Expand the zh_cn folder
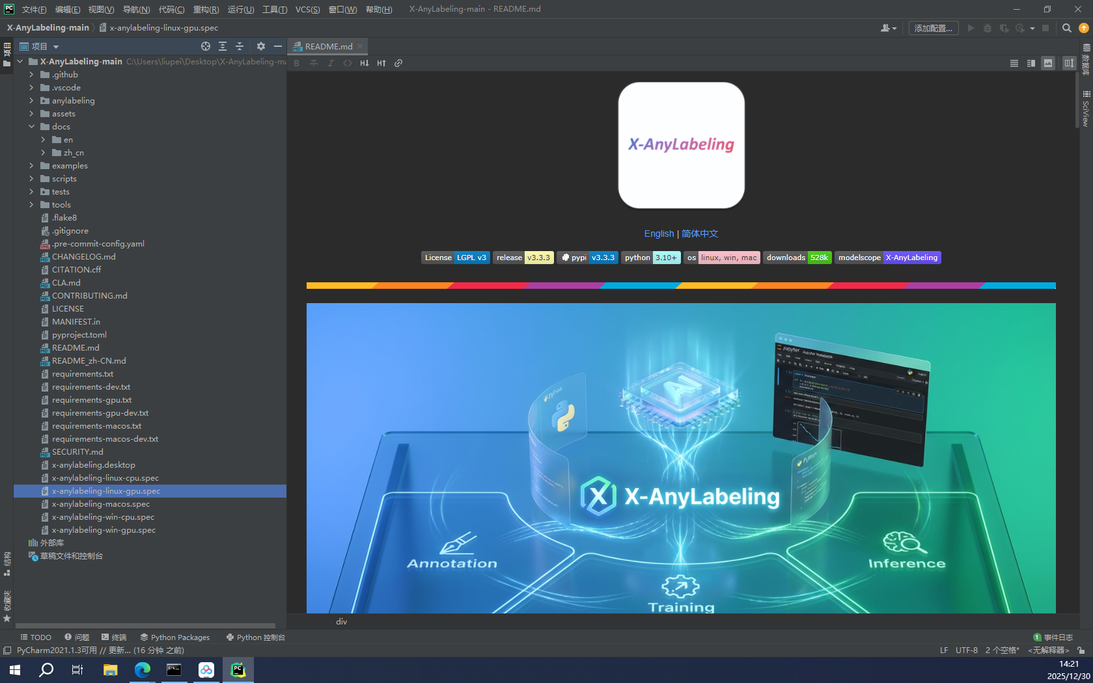Image resolution: width=1093 pixels, height=683 pixels. pyautogui.click(x=43, y=153)
